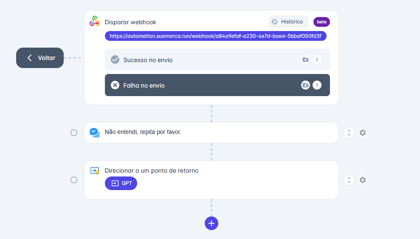Select radio button beside Não entendi message
The width and height of the screenshot is (420, 239).
pos(74,133)
